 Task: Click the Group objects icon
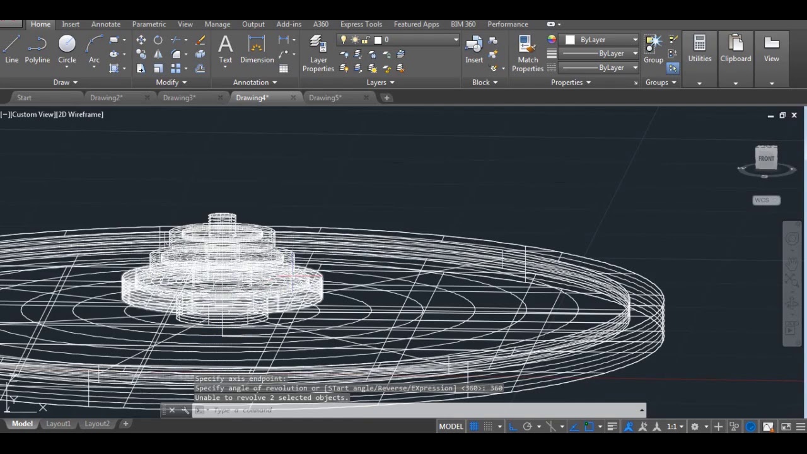tap(653, 49)
